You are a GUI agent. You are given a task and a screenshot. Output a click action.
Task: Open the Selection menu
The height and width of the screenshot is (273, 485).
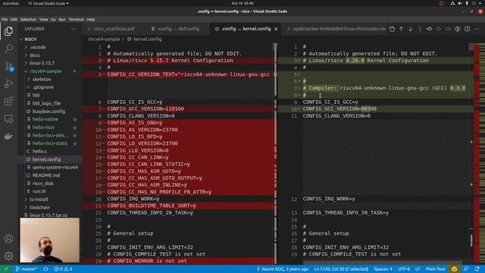(x=28, y=19)
